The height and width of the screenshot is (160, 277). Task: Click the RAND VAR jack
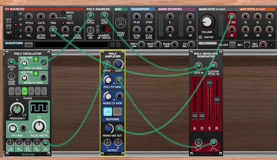(175, 45)
